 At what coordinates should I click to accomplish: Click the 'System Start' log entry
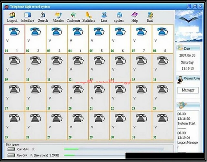pos(186,124)
